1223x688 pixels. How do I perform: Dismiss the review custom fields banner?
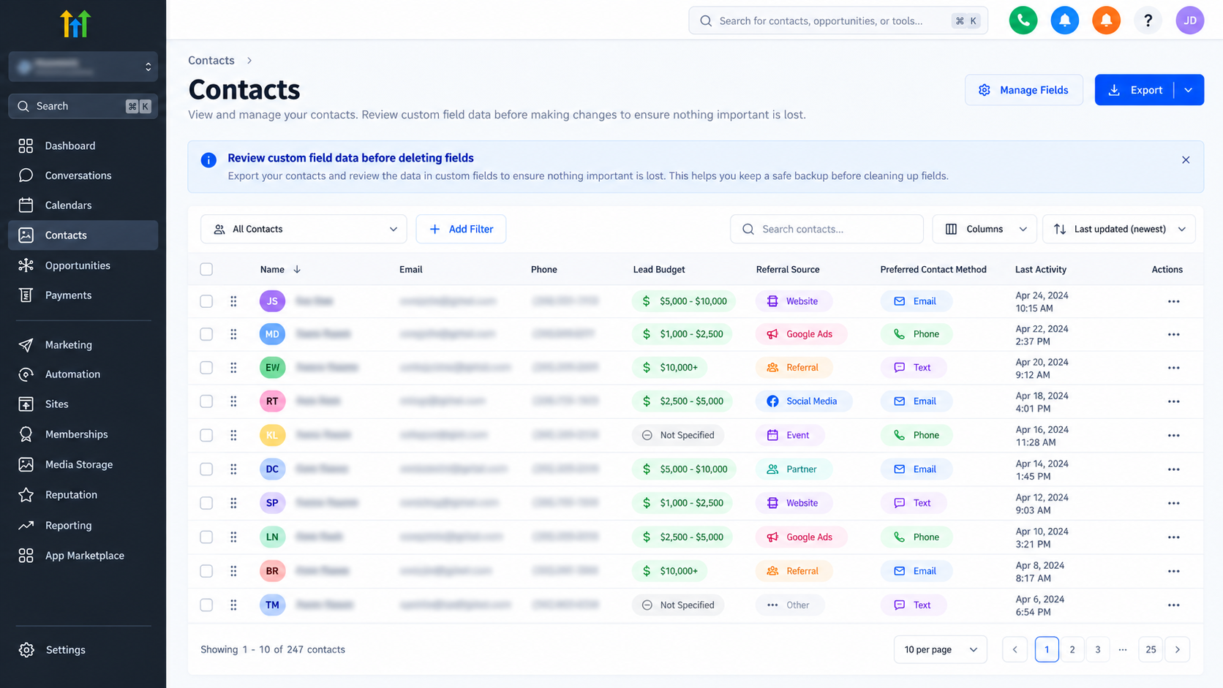1186,160
